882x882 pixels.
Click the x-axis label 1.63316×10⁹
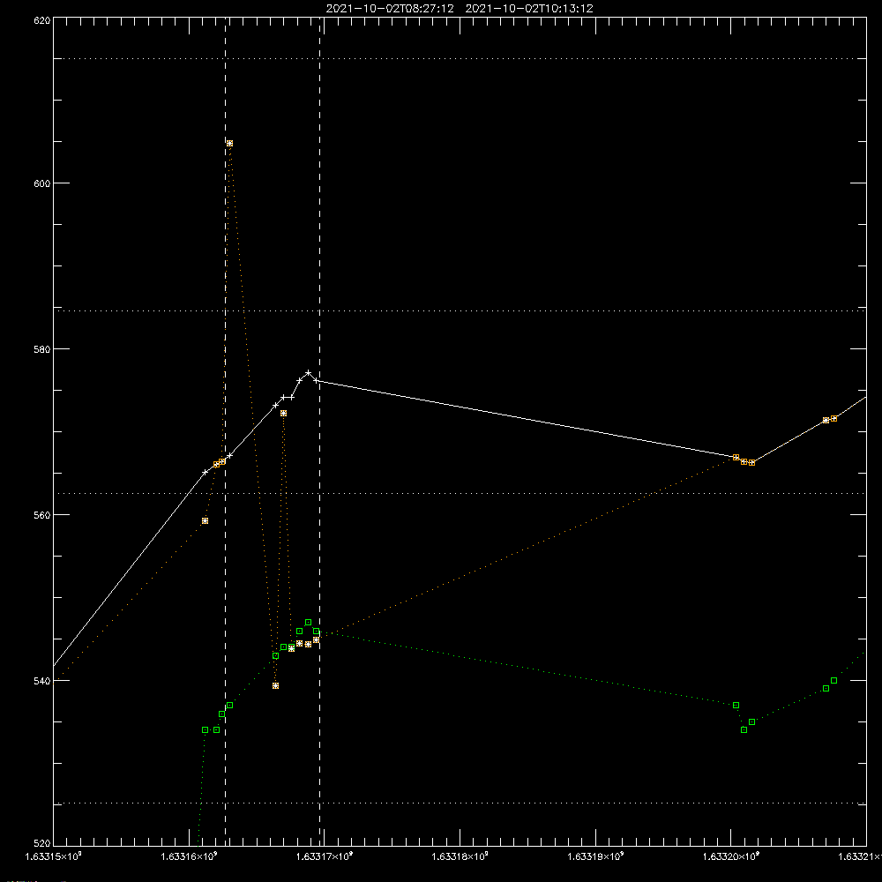189,856
